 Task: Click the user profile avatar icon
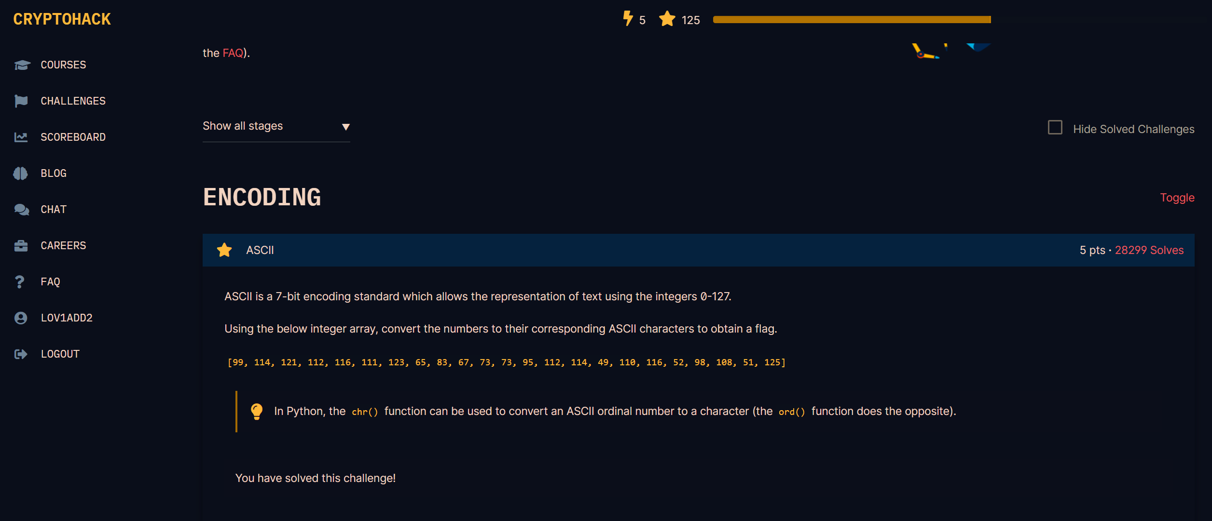pos(21,318)
